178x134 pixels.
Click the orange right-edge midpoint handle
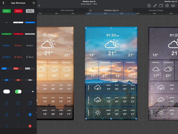[x=136, y=73]
